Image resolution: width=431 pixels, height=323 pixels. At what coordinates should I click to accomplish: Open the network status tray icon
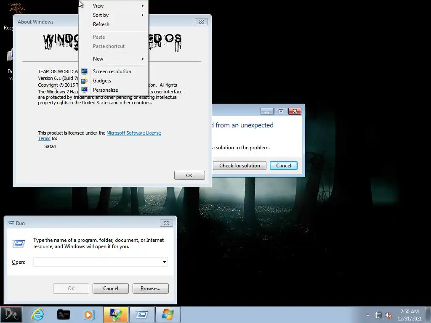[378, 315]
